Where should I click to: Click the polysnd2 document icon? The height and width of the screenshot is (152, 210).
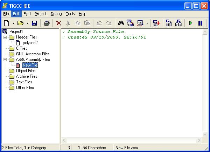point(18,43)
